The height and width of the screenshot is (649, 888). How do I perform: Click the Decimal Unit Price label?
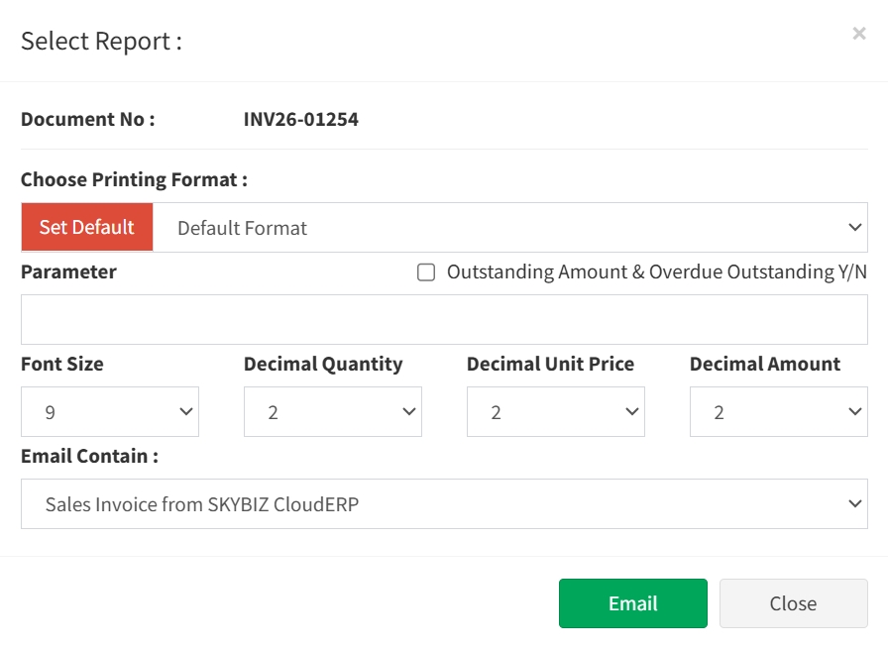[550, 364]
